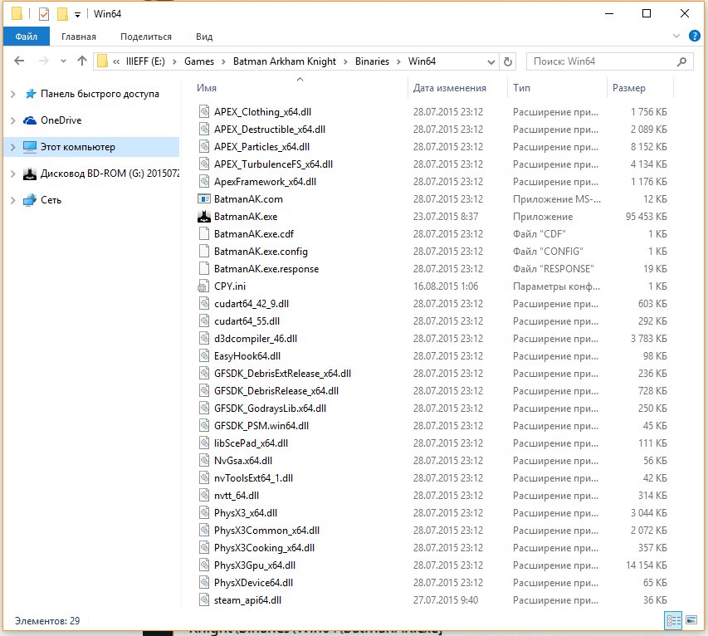This screenshot has height=636, width=708.
Task: Switch to details view icon
Action: [674, 621]
